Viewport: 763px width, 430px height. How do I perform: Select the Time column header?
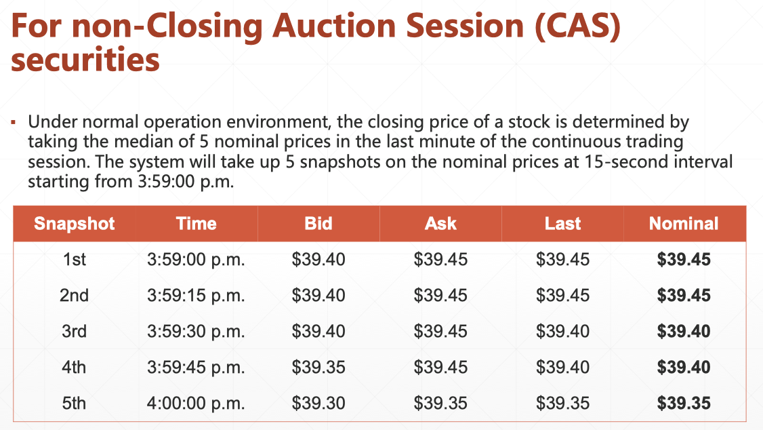click(196, 224)
